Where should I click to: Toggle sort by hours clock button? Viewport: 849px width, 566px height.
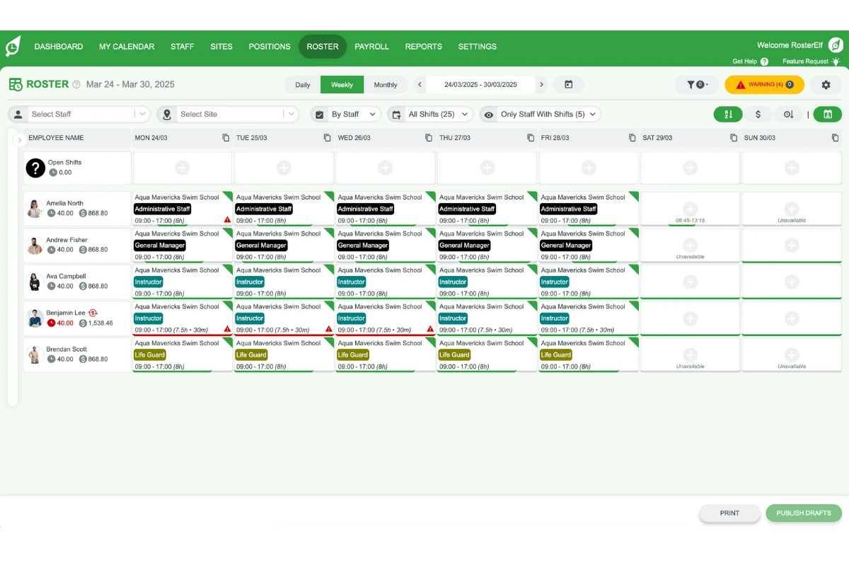[x=788, y=114]
